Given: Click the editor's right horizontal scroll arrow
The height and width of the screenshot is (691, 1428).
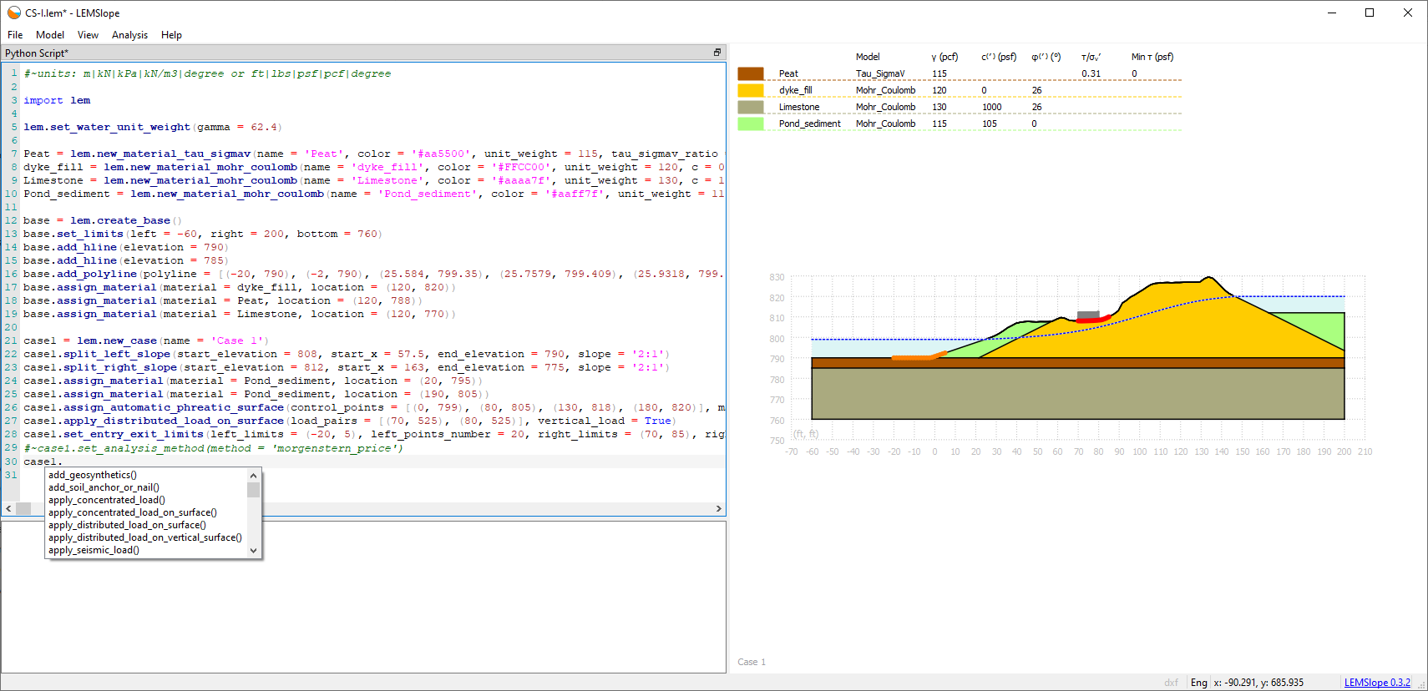Looking at the screenshot, I should click(x=718, y=508).
